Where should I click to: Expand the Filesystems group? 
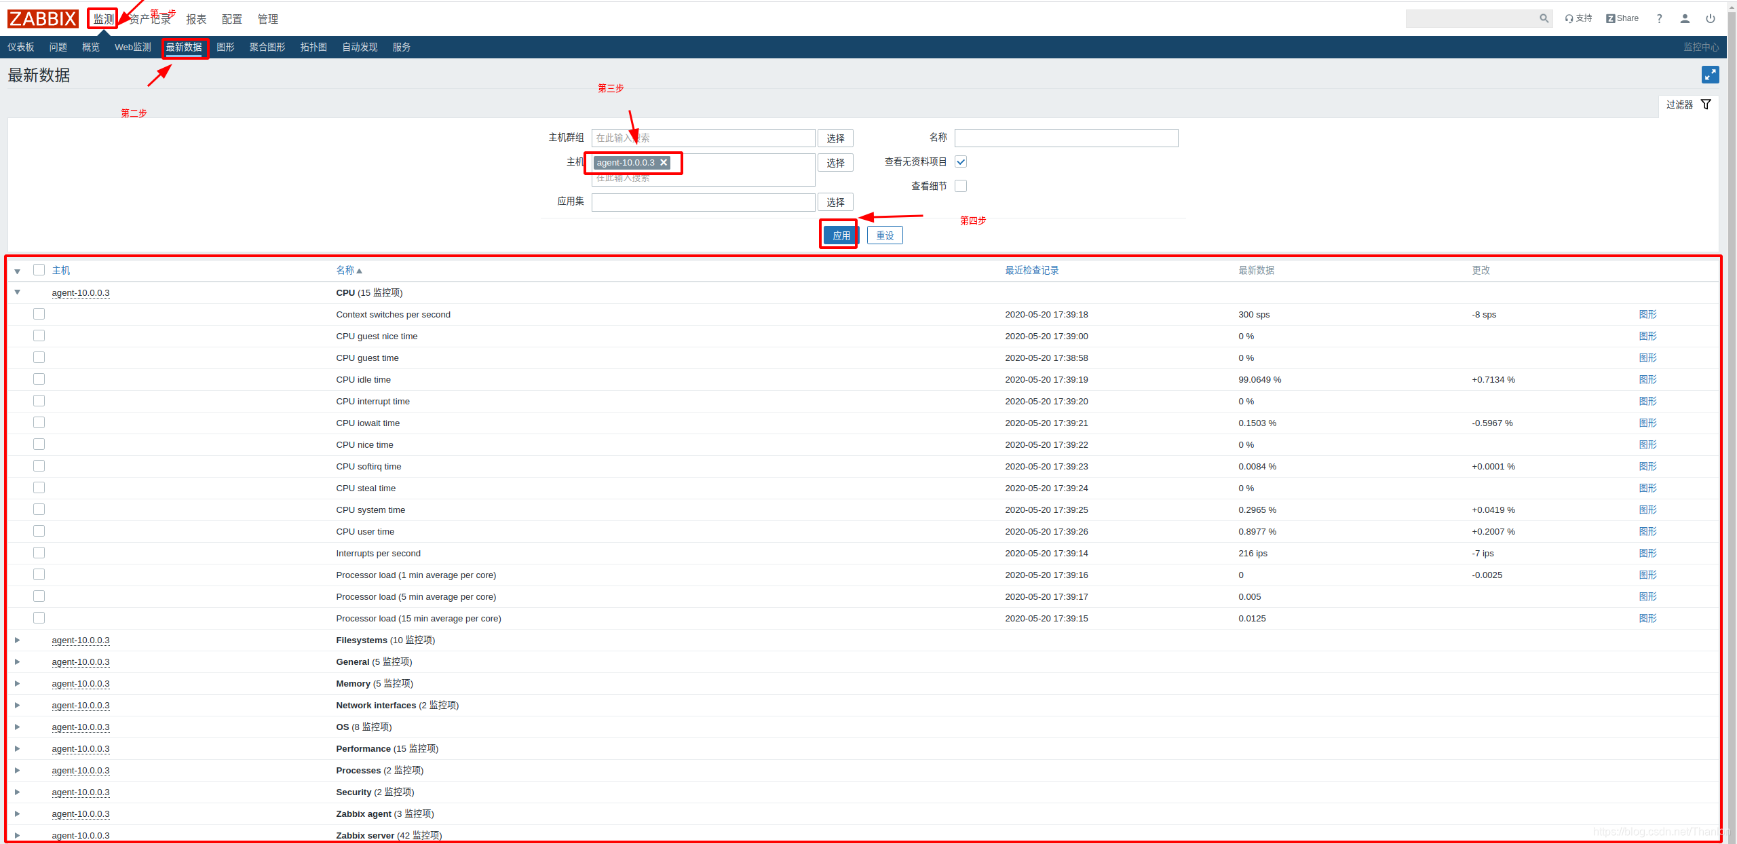(18, 640)
